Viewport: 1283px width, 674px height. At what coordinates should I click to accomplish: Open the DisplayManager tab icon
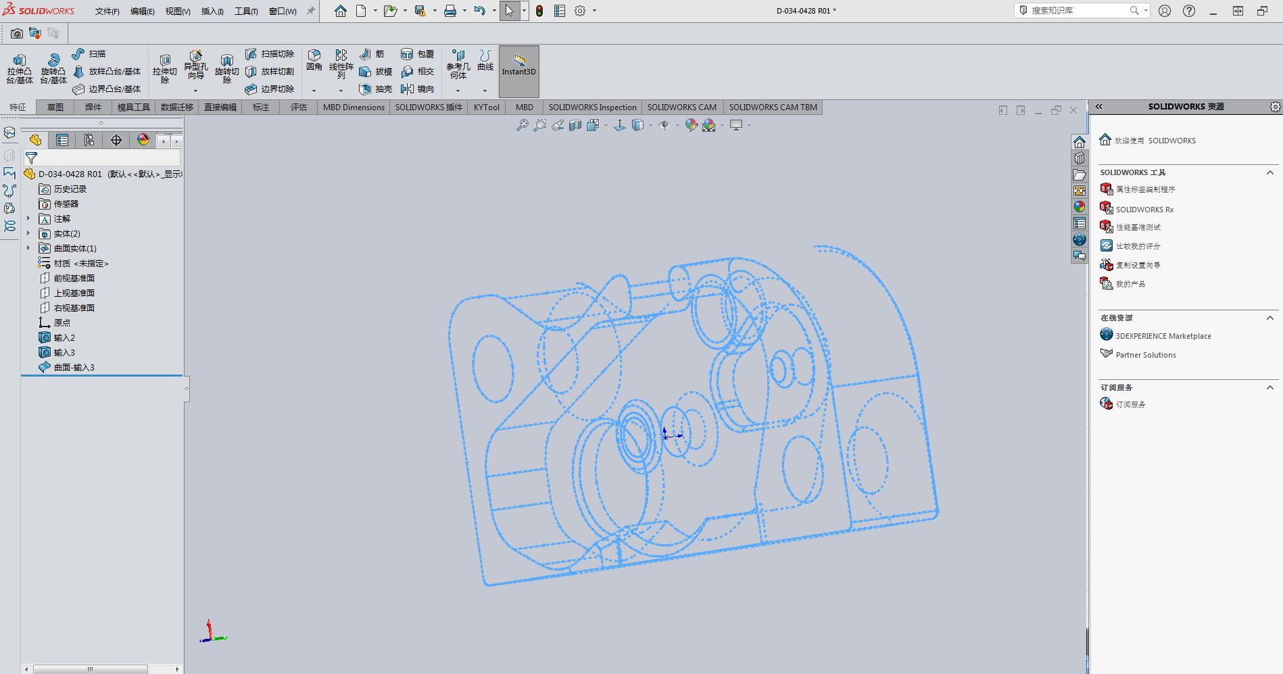pos(143,140)
